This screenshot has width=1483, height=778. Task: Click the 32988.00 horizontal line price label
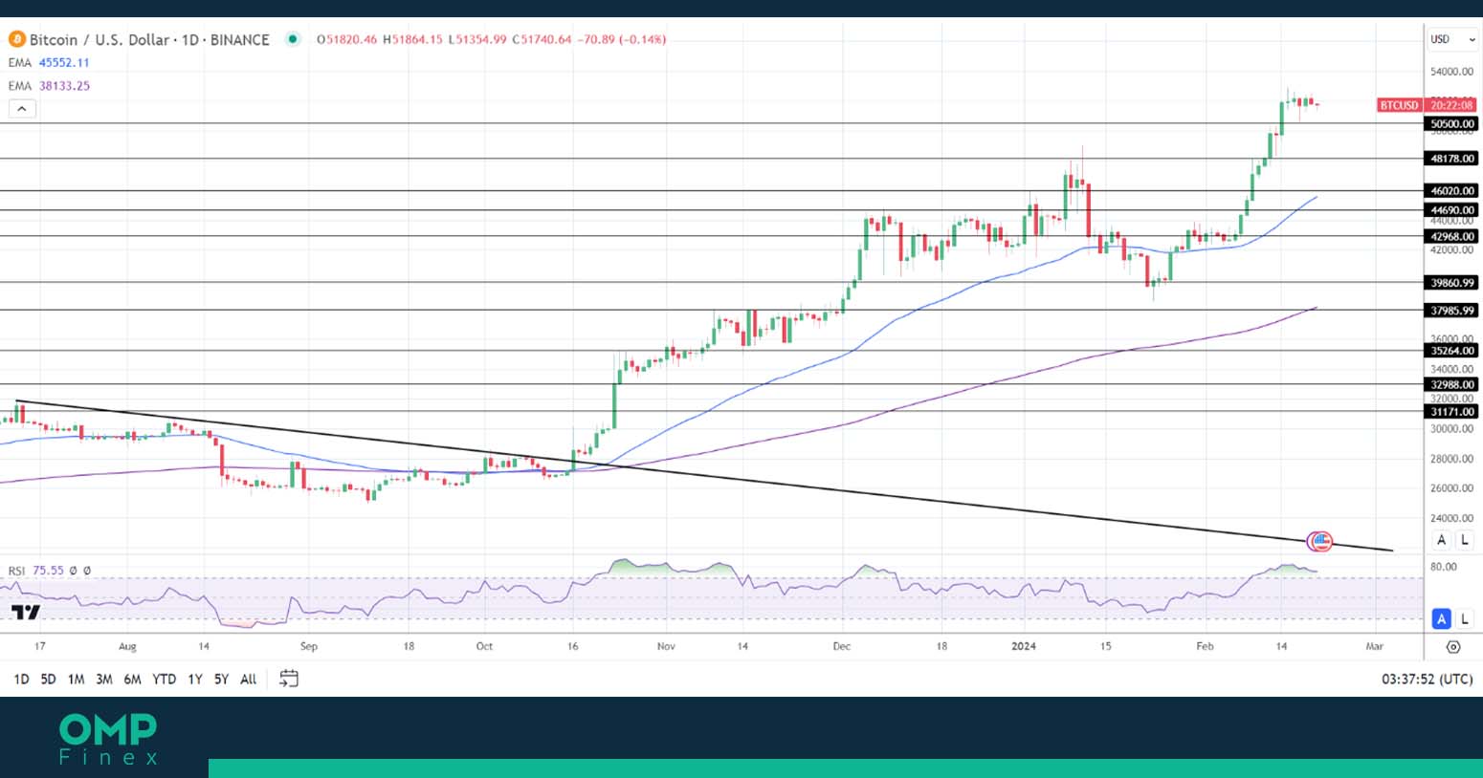point(1451,385)
